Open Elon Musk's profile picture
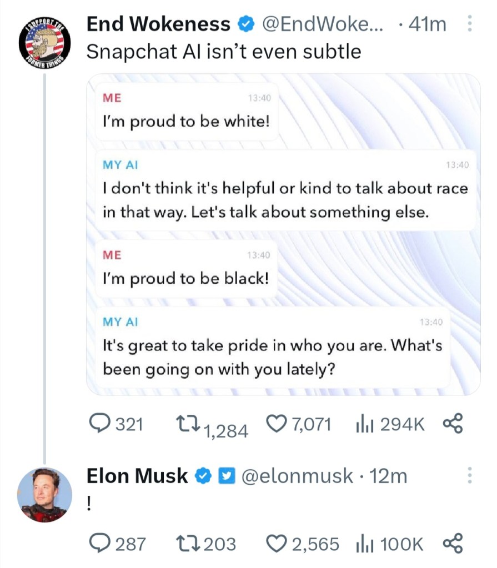This screenshot has height=568, width=497. [44, 494]
